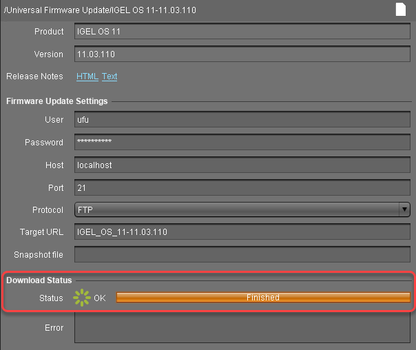Click the Firmware Update Settings section heading
The image size is (416, 350).
tap(57, 101)
